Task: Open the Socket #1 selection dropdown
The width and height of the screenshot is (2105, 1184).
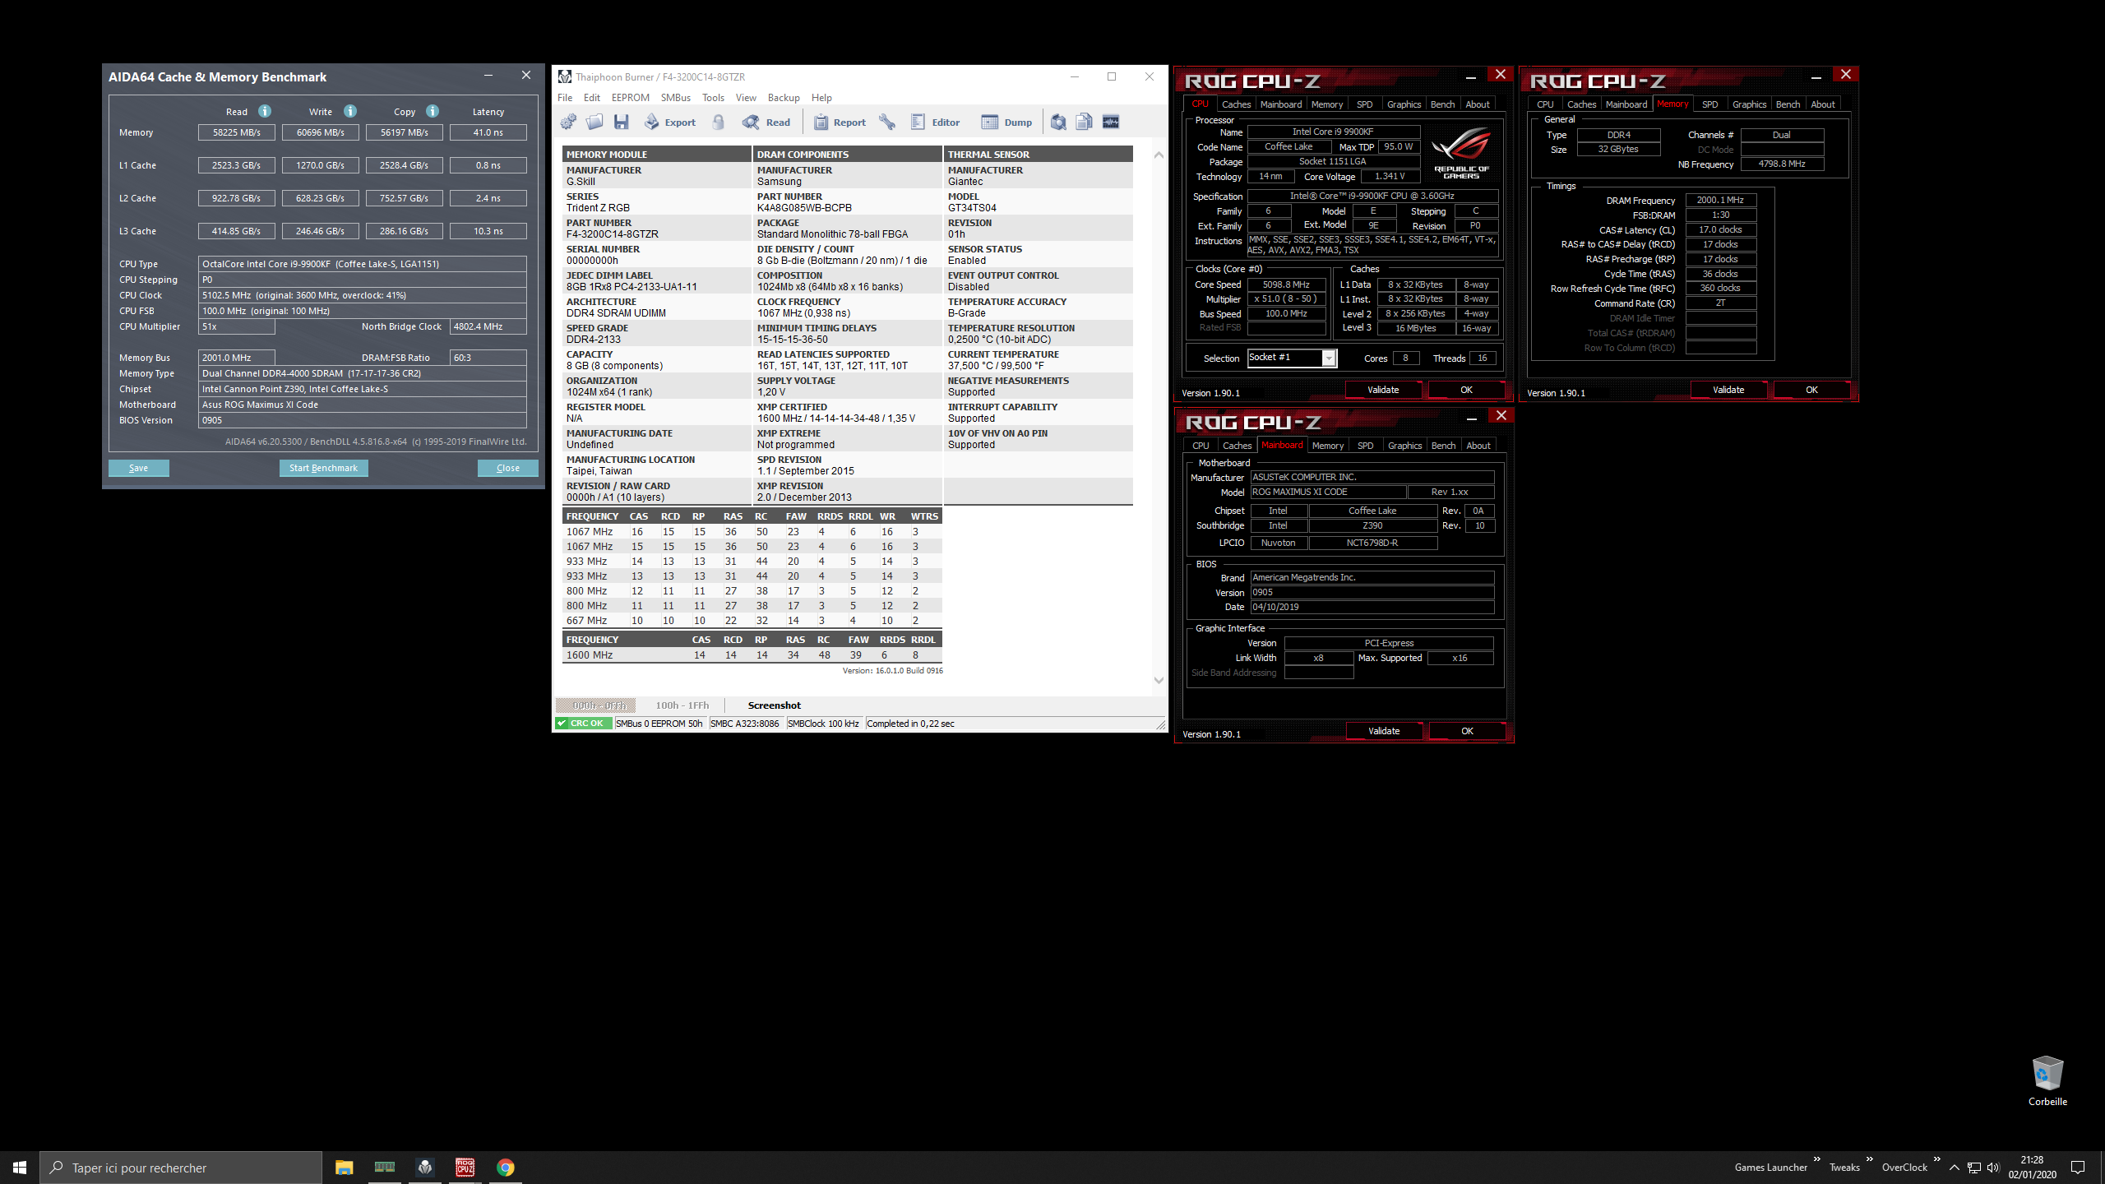Action: click(x=1328, y=358)
